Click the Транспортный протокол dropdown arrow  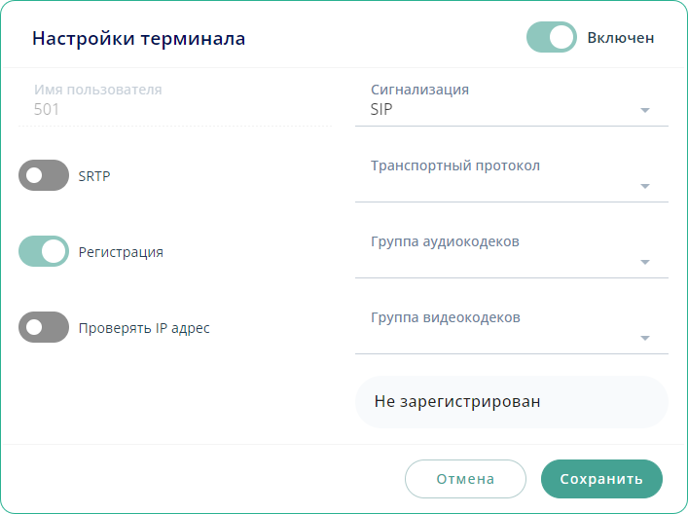click(x=644, y=186)
